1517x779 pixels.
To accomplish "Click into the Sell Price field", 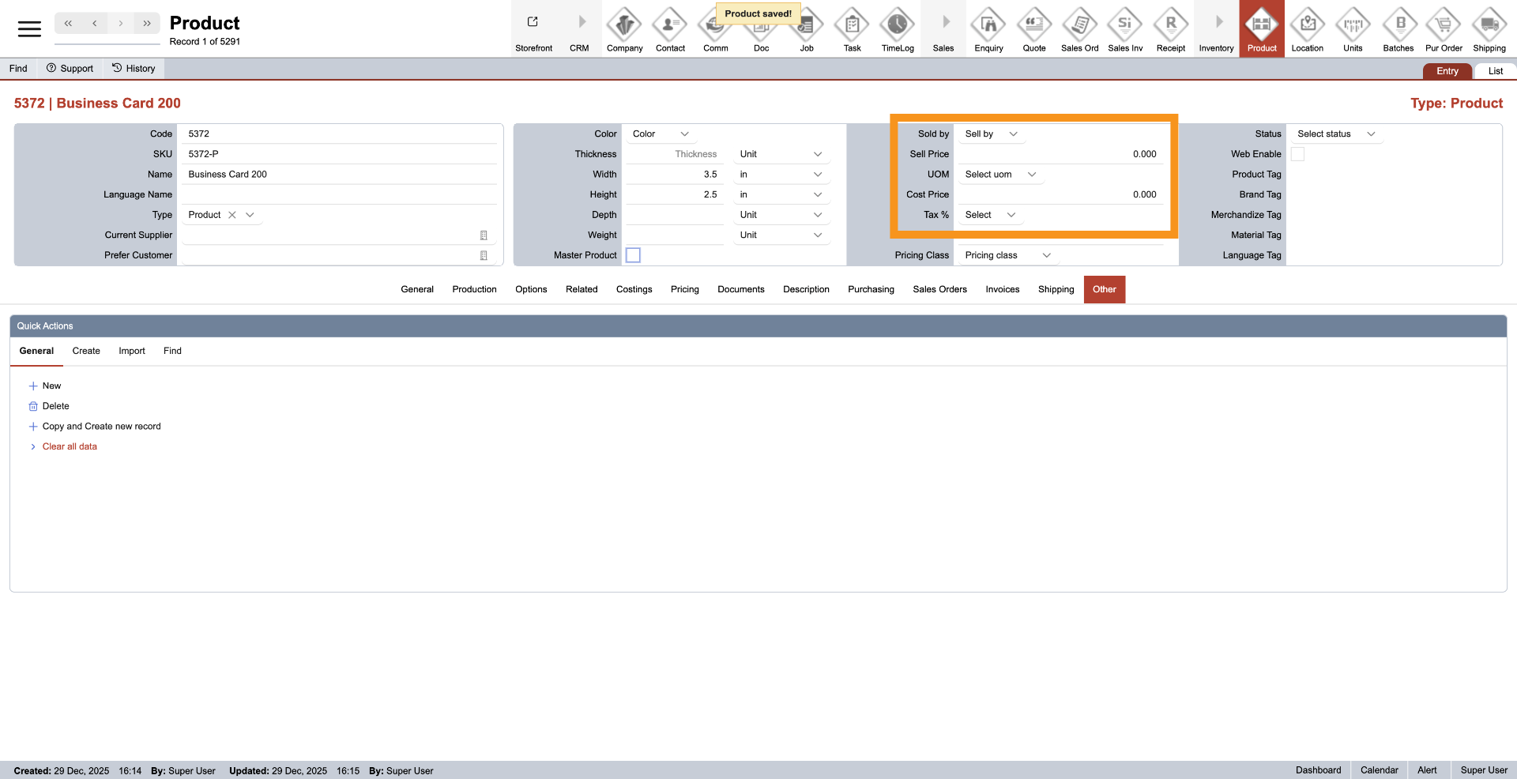I will coord(1059,154).
